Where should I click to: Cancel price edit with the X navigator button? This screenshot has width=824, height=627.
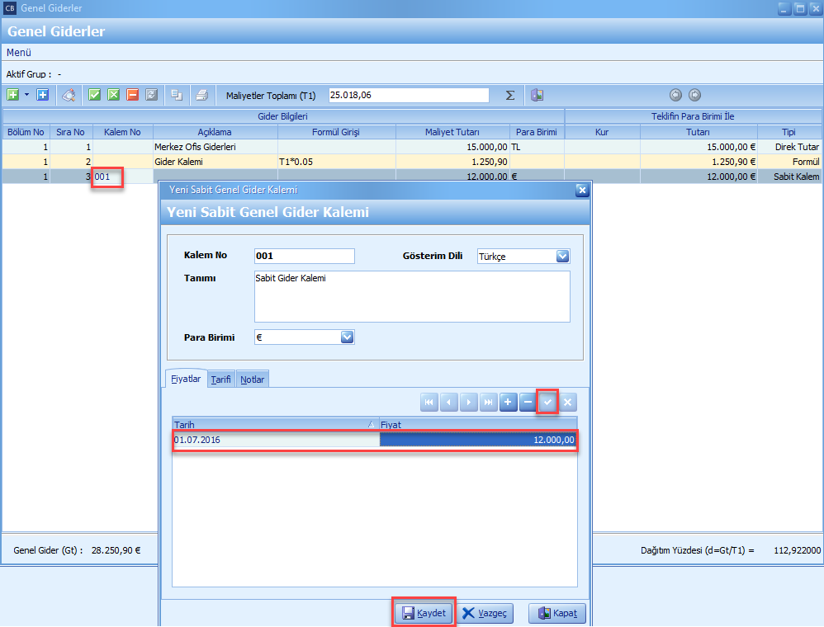point(568,403)
